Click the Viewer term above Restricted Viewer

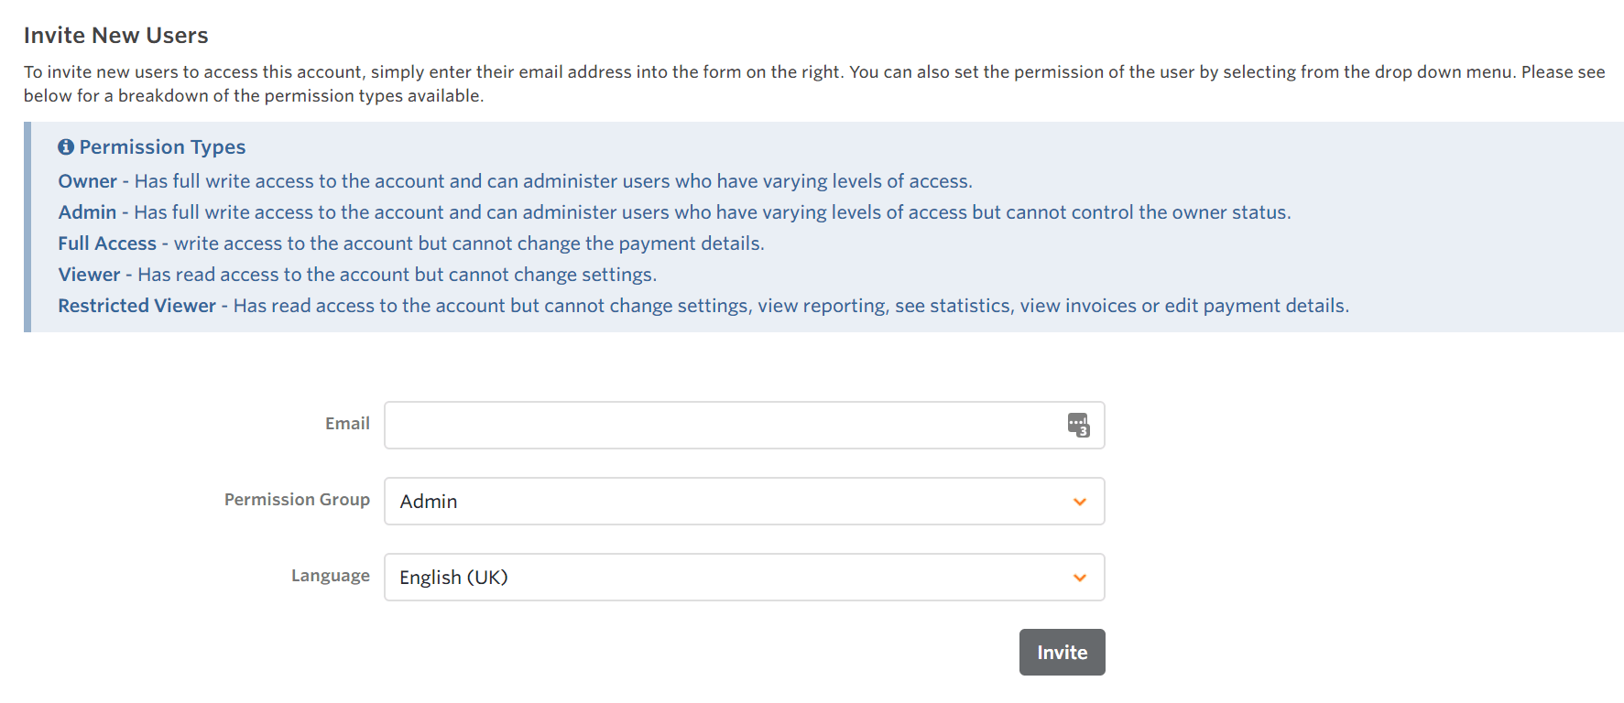[x=90, y=275]
